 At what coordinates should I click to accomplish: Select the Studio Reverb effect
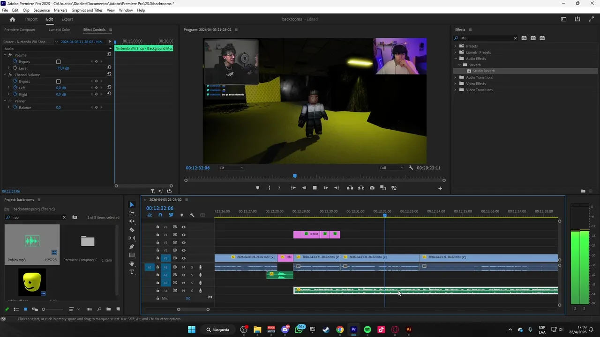click(484, 71)
